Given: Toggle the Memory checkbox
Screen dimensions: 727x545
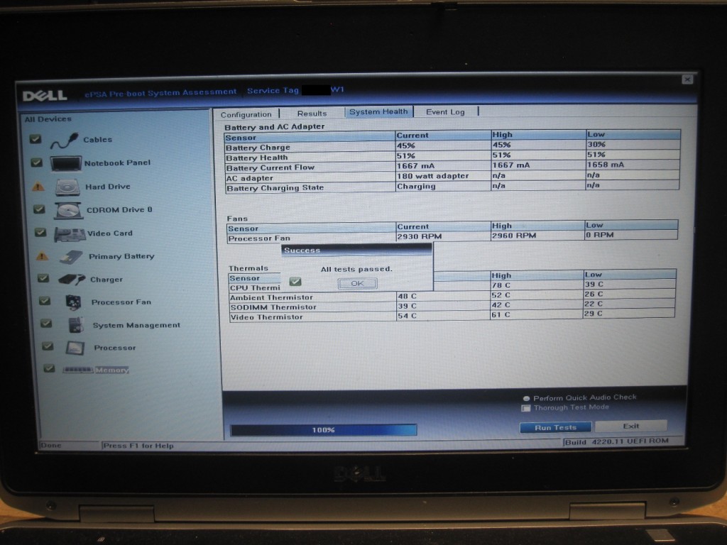Looking at the screenshot, I should [49, 368].
